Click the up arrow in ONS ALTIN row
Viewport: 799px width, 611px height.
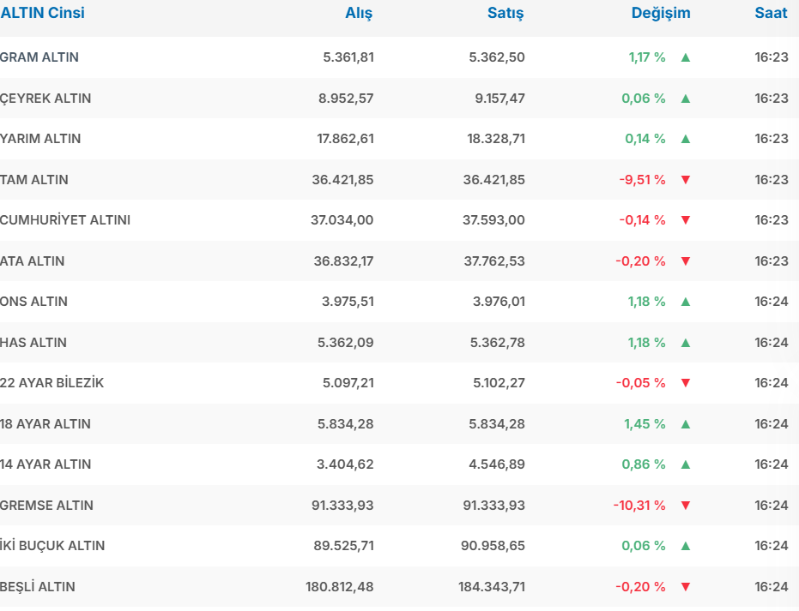685,302
